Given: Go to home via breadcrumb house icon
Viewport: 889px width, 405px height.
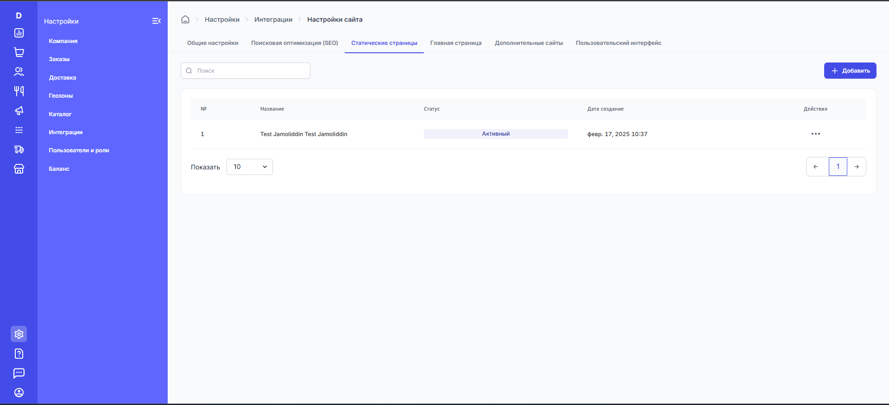Looking at the screenshot, I should [x=185, y=19].
